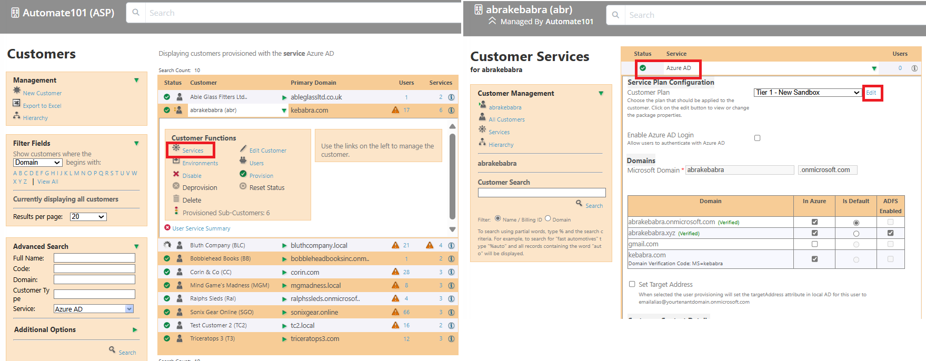
Task: Toggle ADFS Enabled checkbox for abrakebabra.xyz
Action: pyautogui.click(x=890, y=233)
